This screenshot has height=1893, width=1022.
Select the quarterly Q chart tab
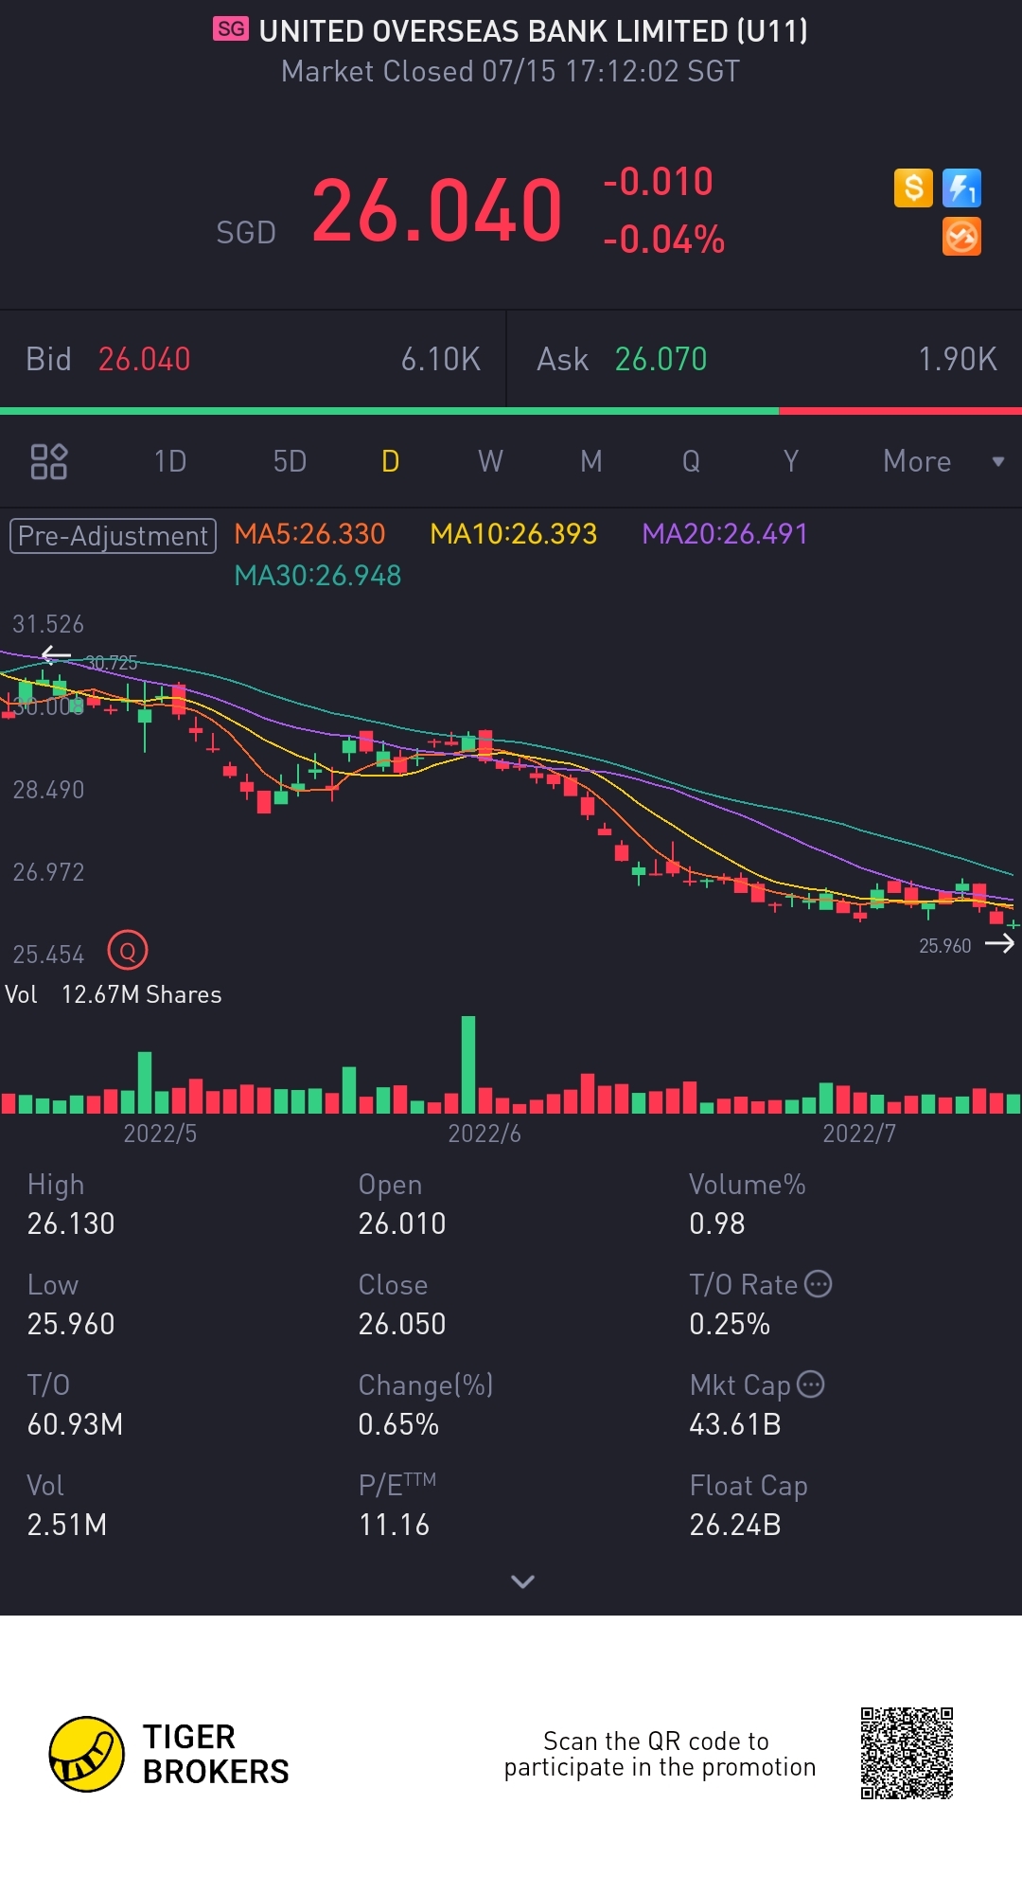click(x=692, y=461)
